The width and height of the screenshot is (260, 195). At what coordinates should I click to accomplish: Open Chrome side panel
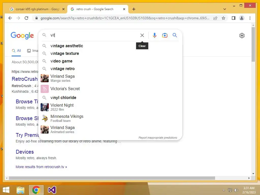click(x=234, y=18)
